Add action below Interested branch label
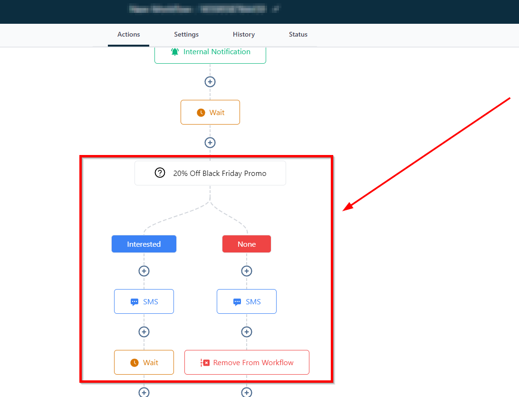Viewport: 519px width, 397px height. tap(144, 271)
